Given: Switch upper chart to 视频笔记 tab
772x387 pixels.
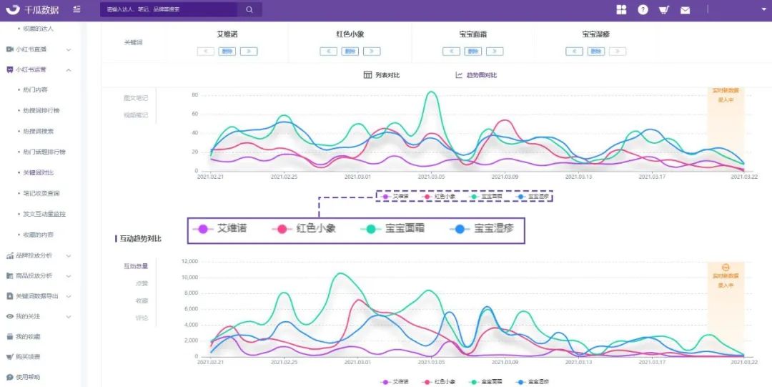Looking at the screenshot, I should pyautogui.click(x=135, y=115).
